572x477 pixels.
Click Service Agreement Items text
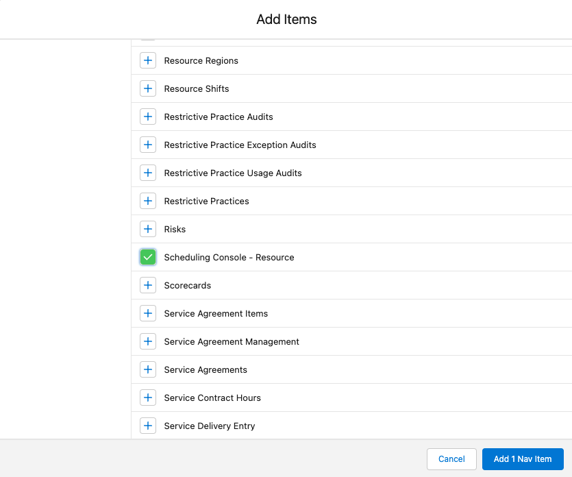tap(216, 313)
